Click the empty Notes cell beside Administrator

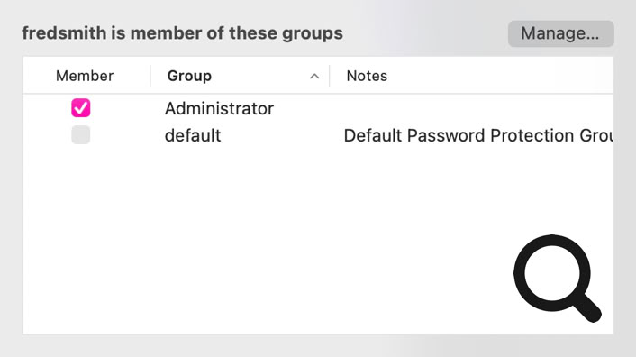pyautogui.click(x=470, y=108)
